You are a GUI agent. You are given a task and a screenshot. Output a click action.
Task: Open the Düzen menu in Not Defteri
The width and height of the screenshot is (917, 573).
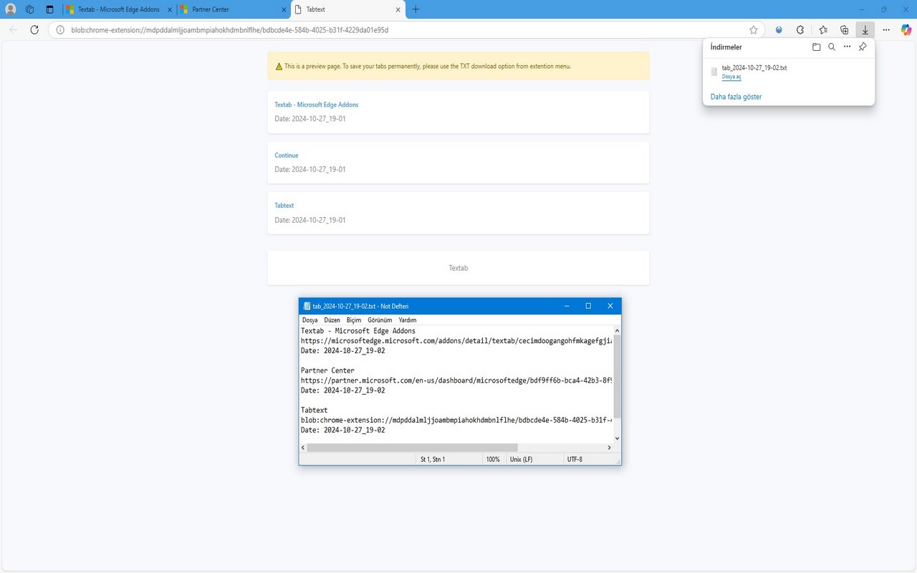tap(332, 320)
